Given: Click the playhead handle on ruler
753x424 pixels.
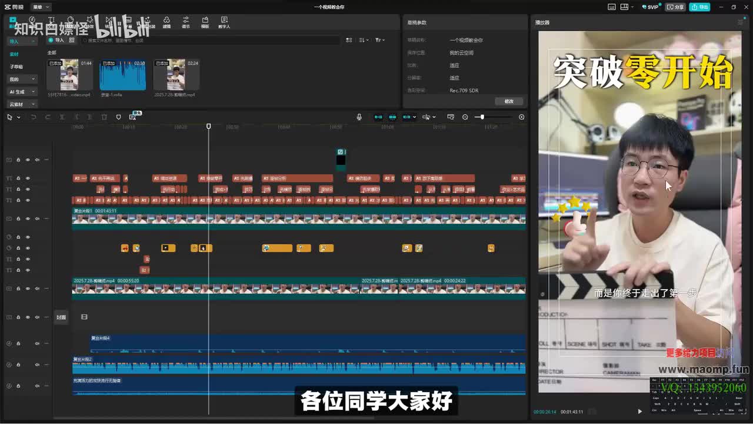Looking at the screenshot, I should coord(208,126).
